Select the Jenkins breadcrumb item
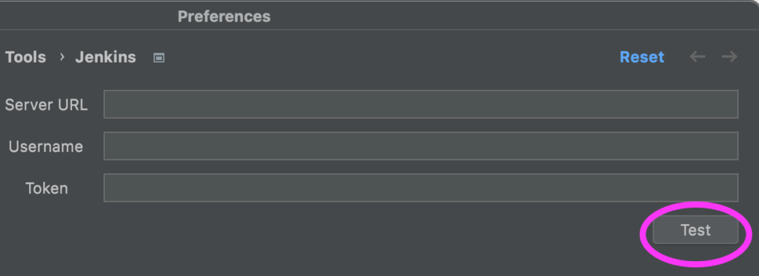The image size is (759, 276). (105, 57)
